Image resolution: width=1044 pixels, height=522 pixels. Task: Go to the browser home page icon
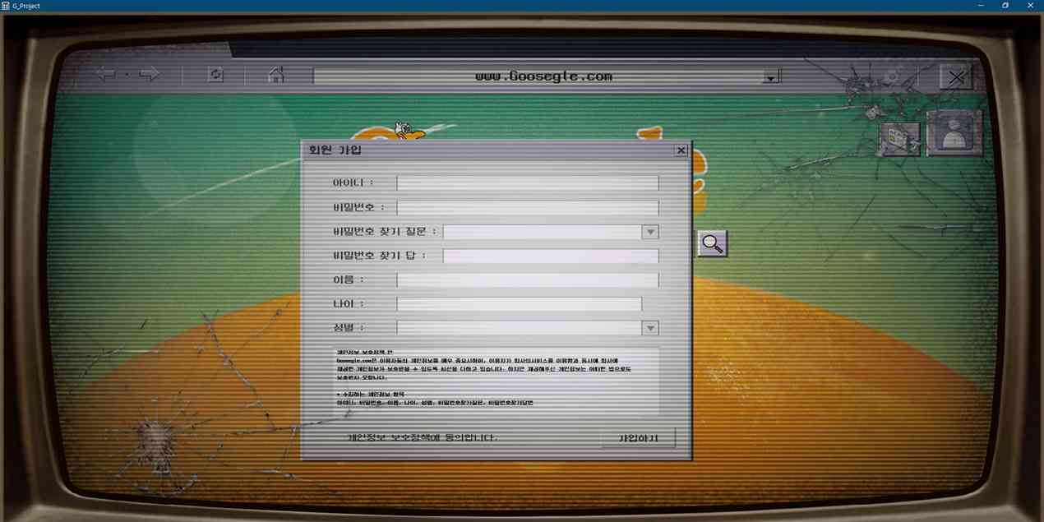coord(277,75)
